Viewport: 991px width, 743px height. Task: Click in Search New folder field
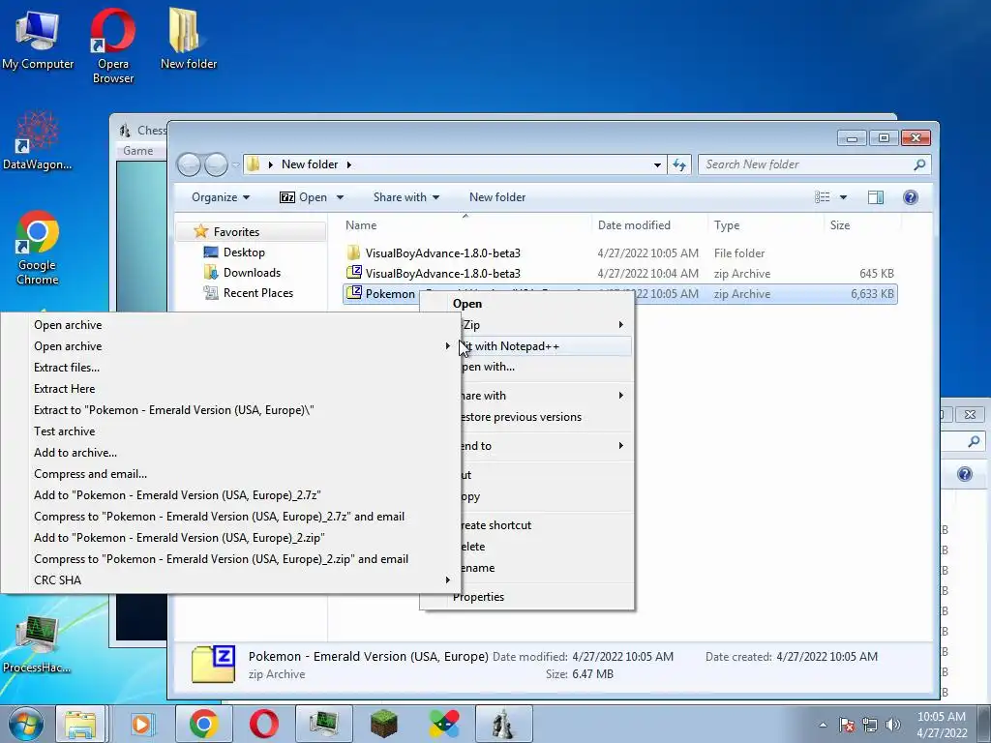coord(815,164)
